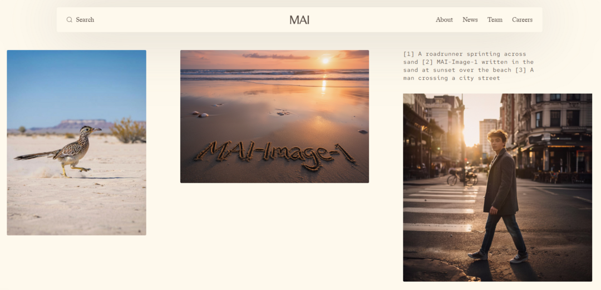Screen dimensions: 601x290
Task: Open the About page
Action: [444, 19]
